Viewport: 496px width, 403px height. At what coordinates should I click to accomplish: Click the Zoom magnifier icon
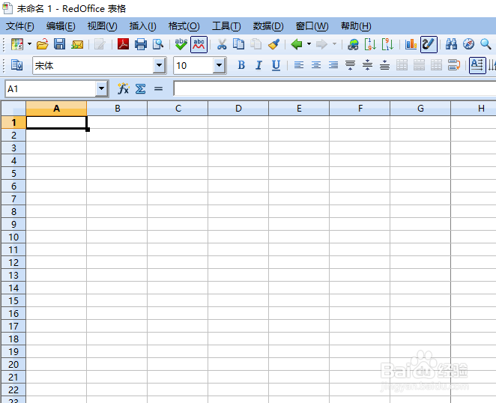(x=486, y=44)
